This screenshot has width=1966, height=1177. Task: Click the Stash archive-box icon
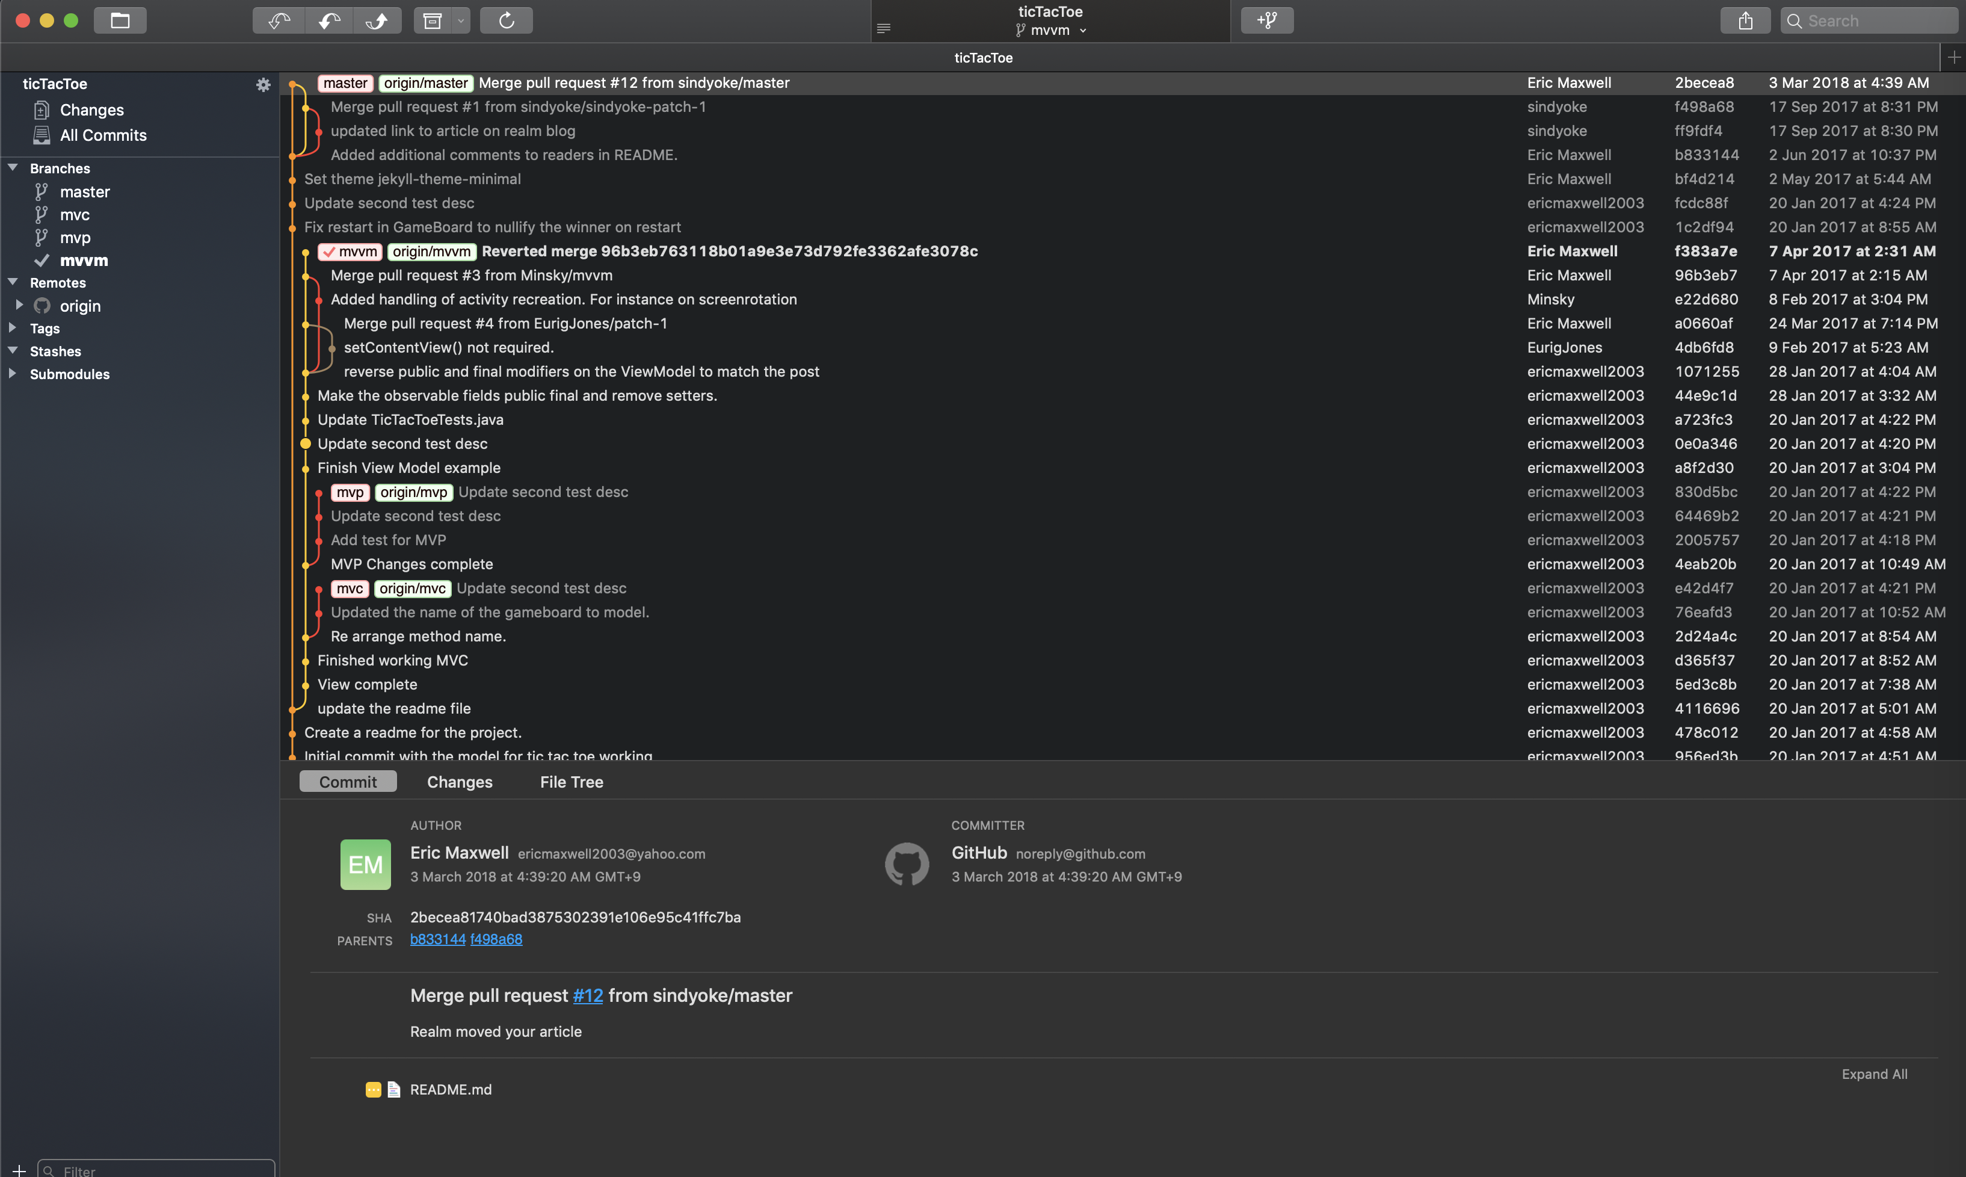tap(432, 20)
